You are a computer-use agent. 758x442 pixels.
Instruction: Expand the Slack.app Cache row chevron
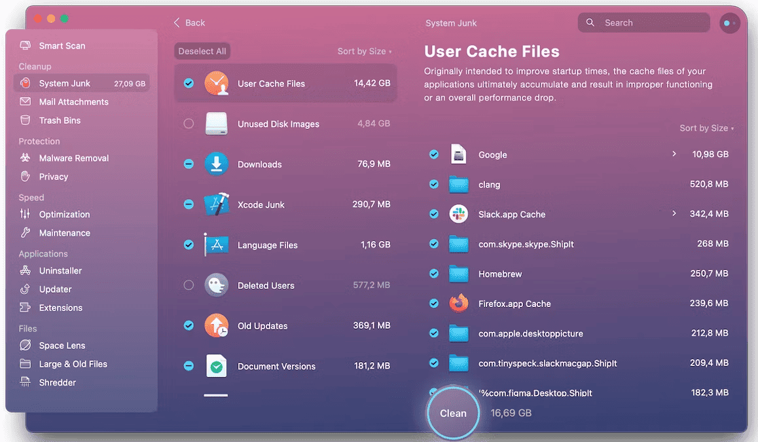pos(674,213)
